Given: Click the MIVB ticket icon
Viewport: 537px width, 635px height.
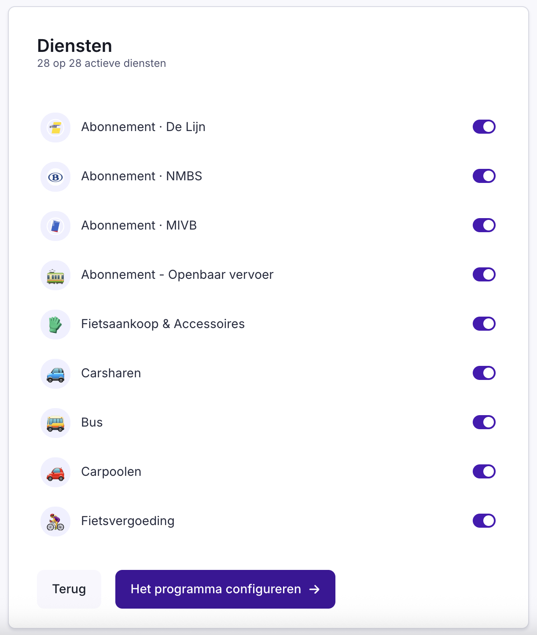Looking at the screenshot, I should 55,226.
